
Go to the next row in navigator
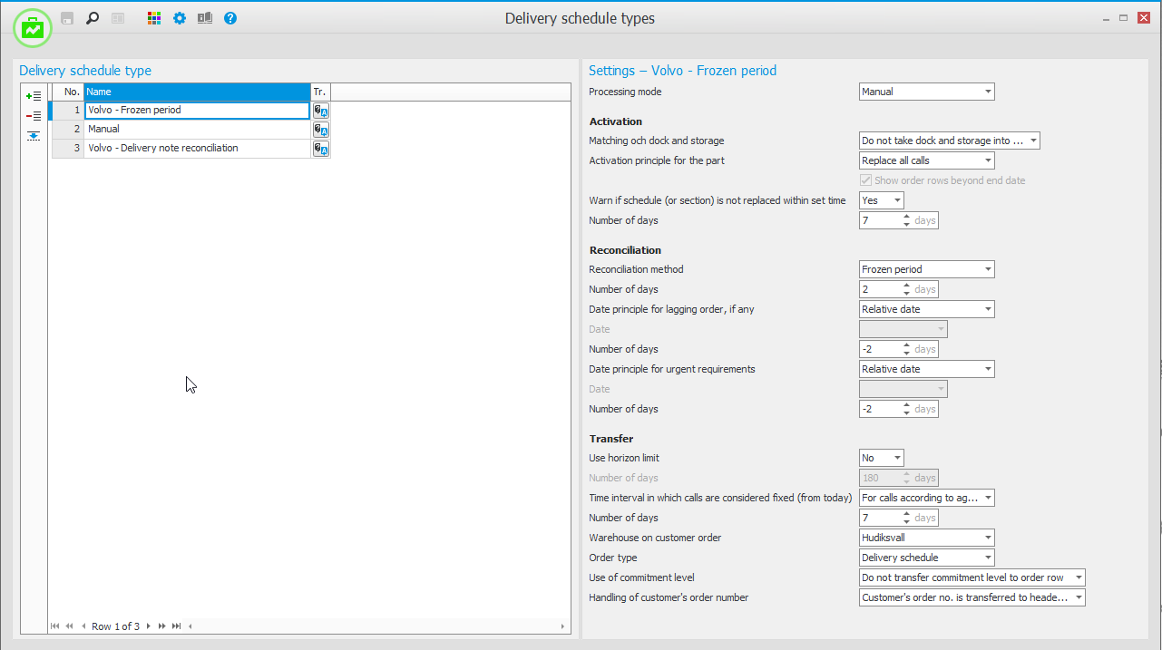point(149,626)
